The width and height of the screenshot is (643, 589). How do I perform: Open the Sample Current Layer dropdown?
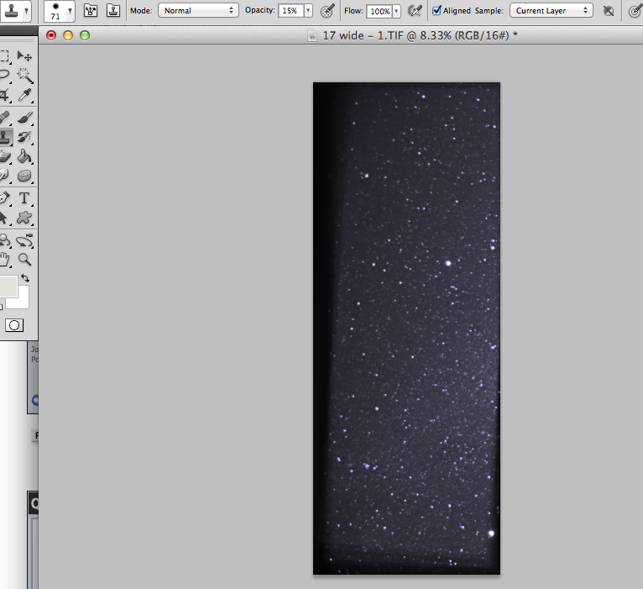pos(552,11)
